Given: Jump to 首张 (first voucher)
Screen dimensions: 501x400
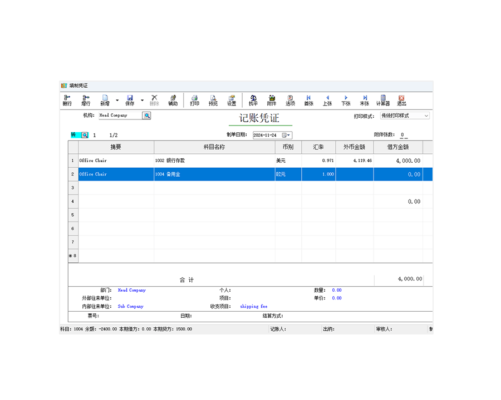Looking at the screenshot, I should tap(308, 100).
